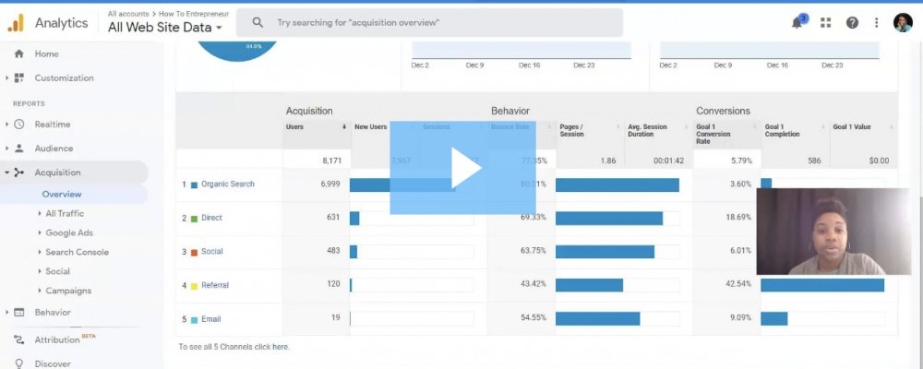Click the total goal completions 586

point(814,161)
